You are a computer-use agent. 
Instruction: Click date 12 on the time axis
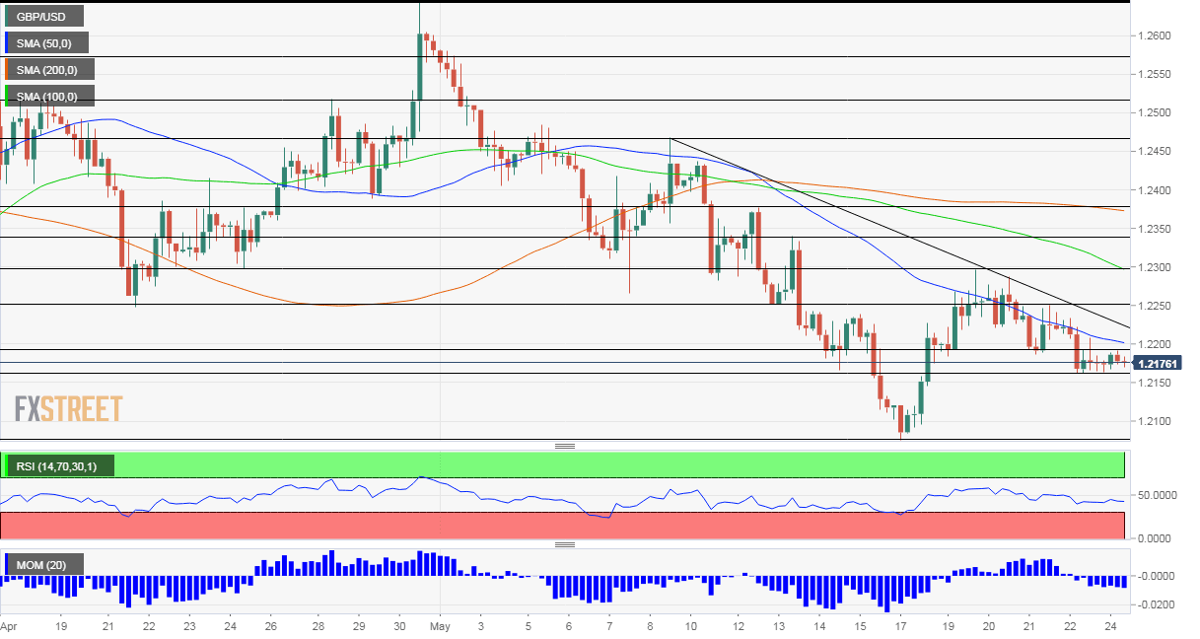[x=739, y=626]
